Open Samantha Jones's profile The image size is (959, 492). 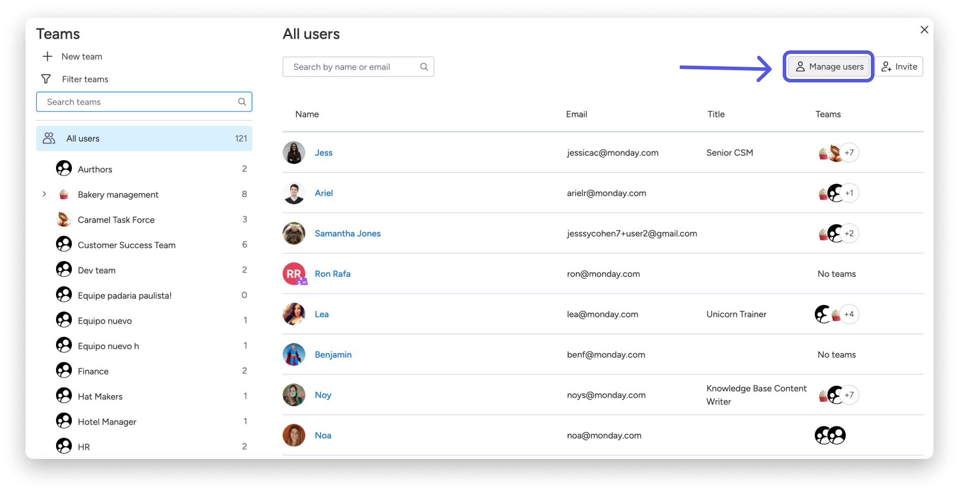[348, 233]
